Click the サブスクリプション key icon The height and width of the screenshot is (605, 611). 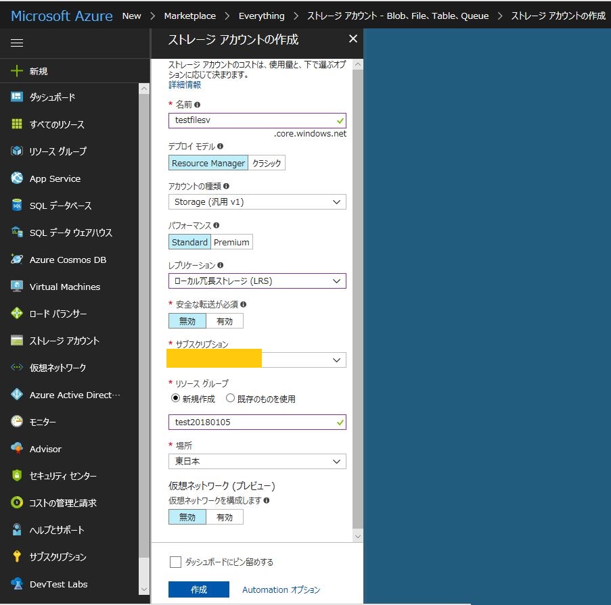pyautogui.click(x=17, y=556)
